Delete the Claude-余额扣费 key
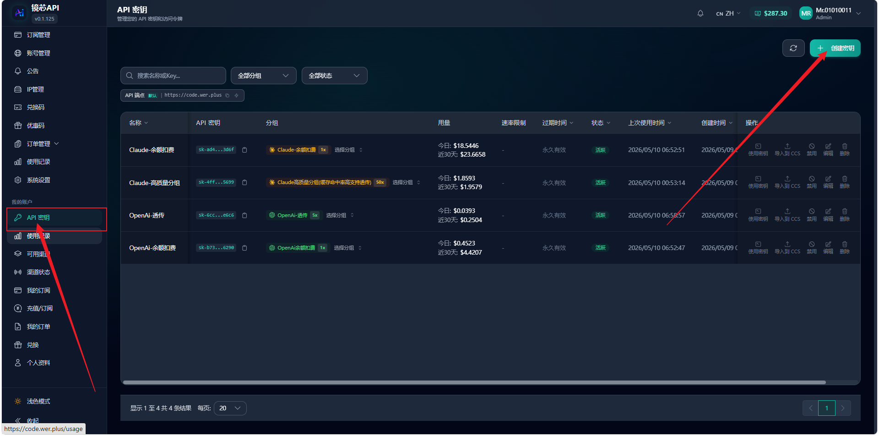Screen dimensions: 879x436 (x=845, y=150)
